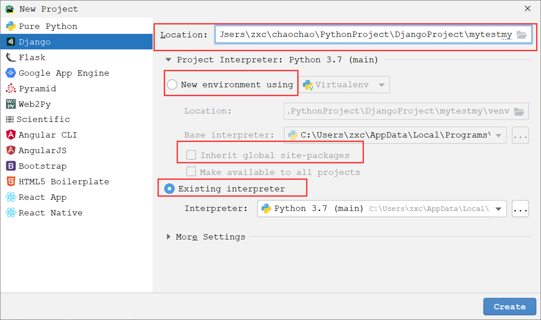The height and width of the screenshot is (320, 541).
Task: Click the Scientific grid icon
Action: pos(10,119)
